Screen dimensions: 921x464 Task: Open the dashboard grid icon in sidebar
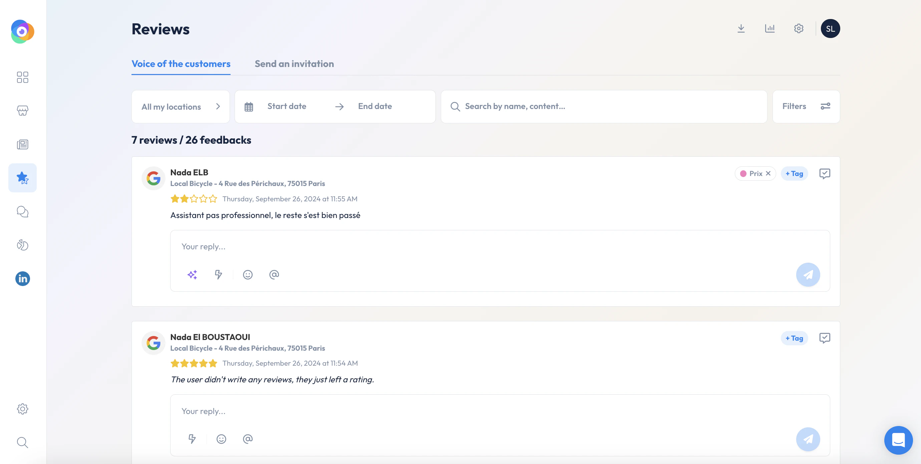22,78
